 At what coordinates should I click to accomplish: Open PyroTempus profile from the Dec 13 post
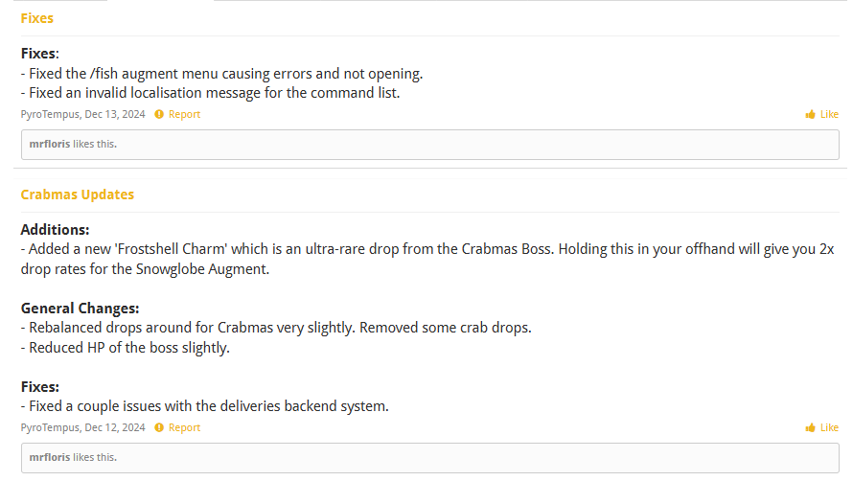point(49,115)
